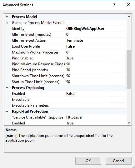
Task: Click the scroll down arrow
Action: tap(129, 123)
